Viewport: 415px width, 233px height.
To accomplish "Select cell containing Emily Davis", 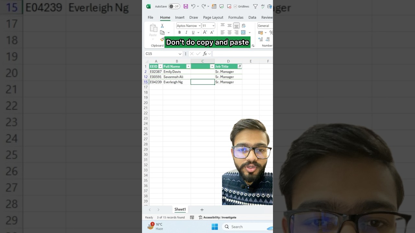I will (x=177, y=72).
